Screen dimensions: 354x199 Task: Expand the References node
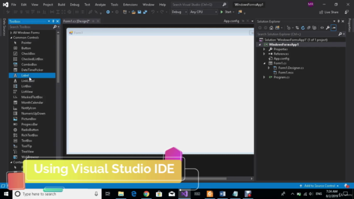[x=264, y=54]
